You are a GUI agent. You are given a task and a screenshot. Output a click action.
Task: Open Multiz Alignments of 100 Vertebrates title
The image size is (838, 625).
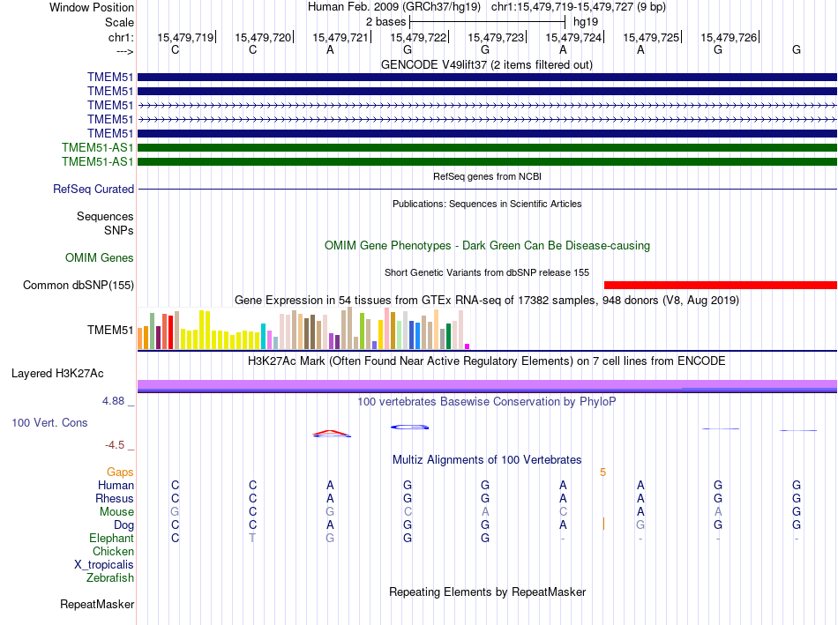(x=487, y=460)
